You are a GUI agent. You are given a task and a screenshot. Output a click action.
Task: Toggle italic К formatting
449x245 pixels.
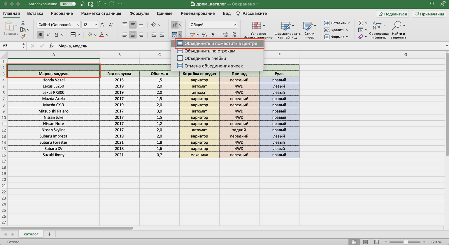[x=48, y=35]
